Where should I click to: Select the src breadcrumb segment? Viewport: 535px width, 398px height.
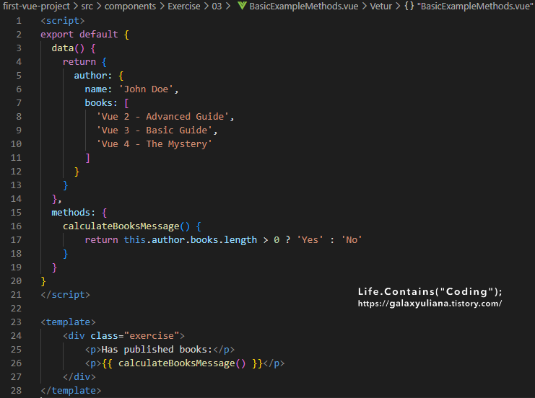pos(87,6)
